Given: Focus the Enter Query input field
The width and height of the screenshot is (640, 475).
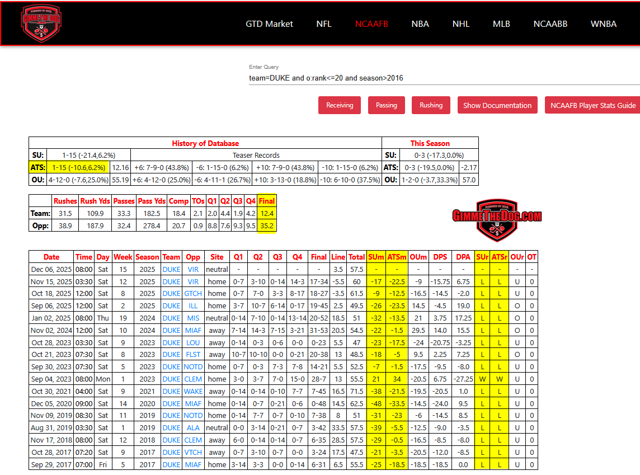Looking at the screenshot, I should (444, 78).
